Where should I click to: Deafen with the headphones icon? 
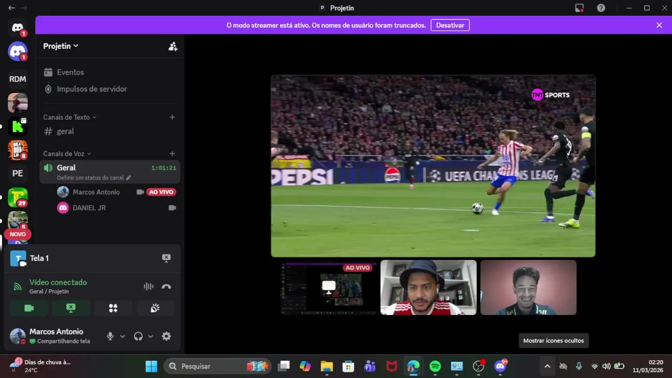138,337
